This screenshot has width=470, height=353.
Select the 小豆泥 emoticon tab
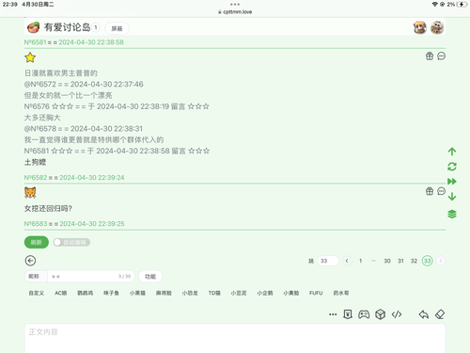pos(239,293)
